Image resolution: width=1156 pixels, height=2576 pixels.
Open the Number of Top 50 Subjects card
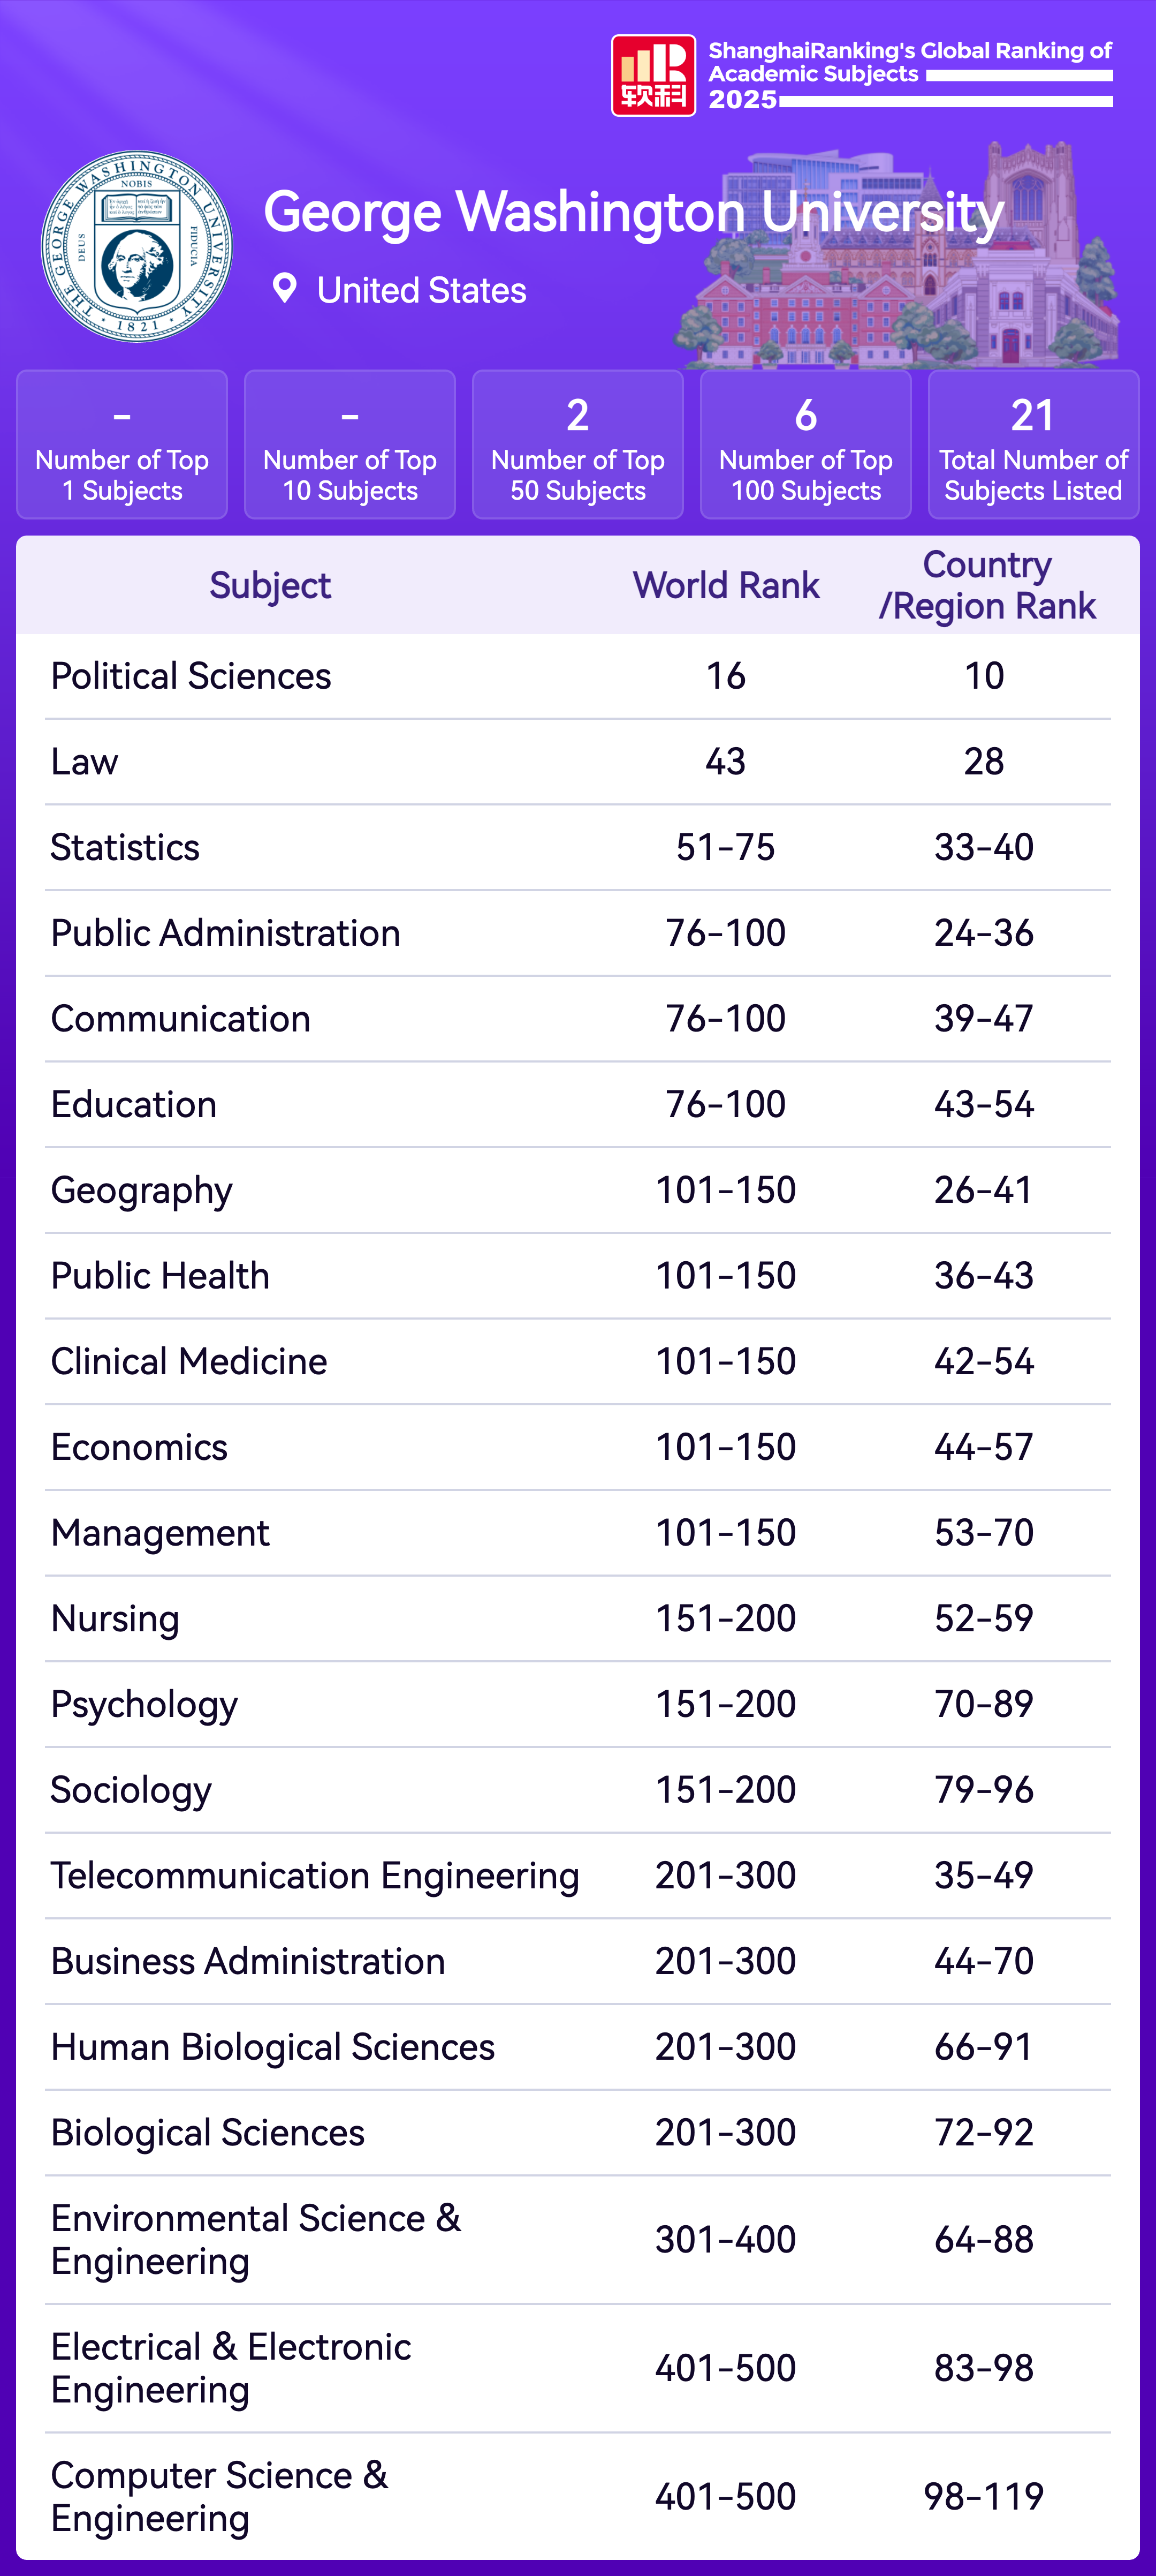(577, 445)
